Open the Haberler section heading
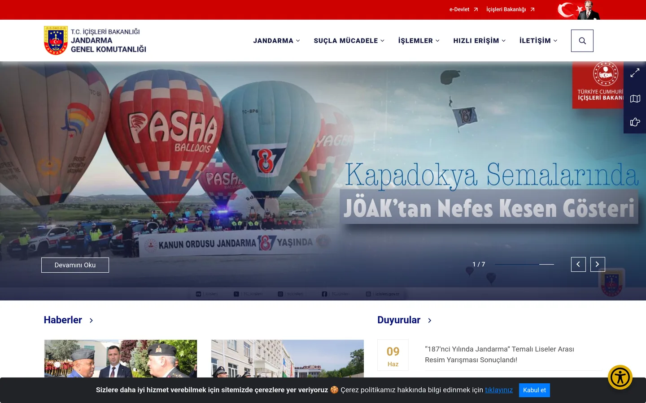This screenshot has height=403, width=646. [63, 320]
